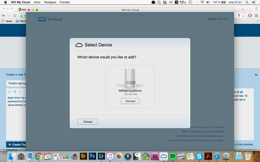Image resolution: width=260 pixels, height=162 pixels.
Task: Click the Version 1.0.7.13 label
Action: point(217,19)
